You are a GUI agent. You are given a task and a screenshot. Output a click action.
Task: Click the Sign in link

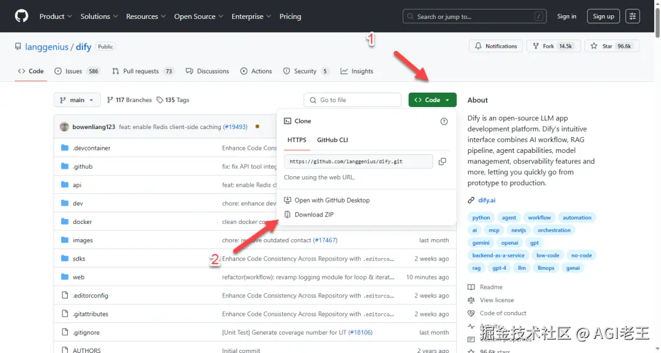(567, 17)
